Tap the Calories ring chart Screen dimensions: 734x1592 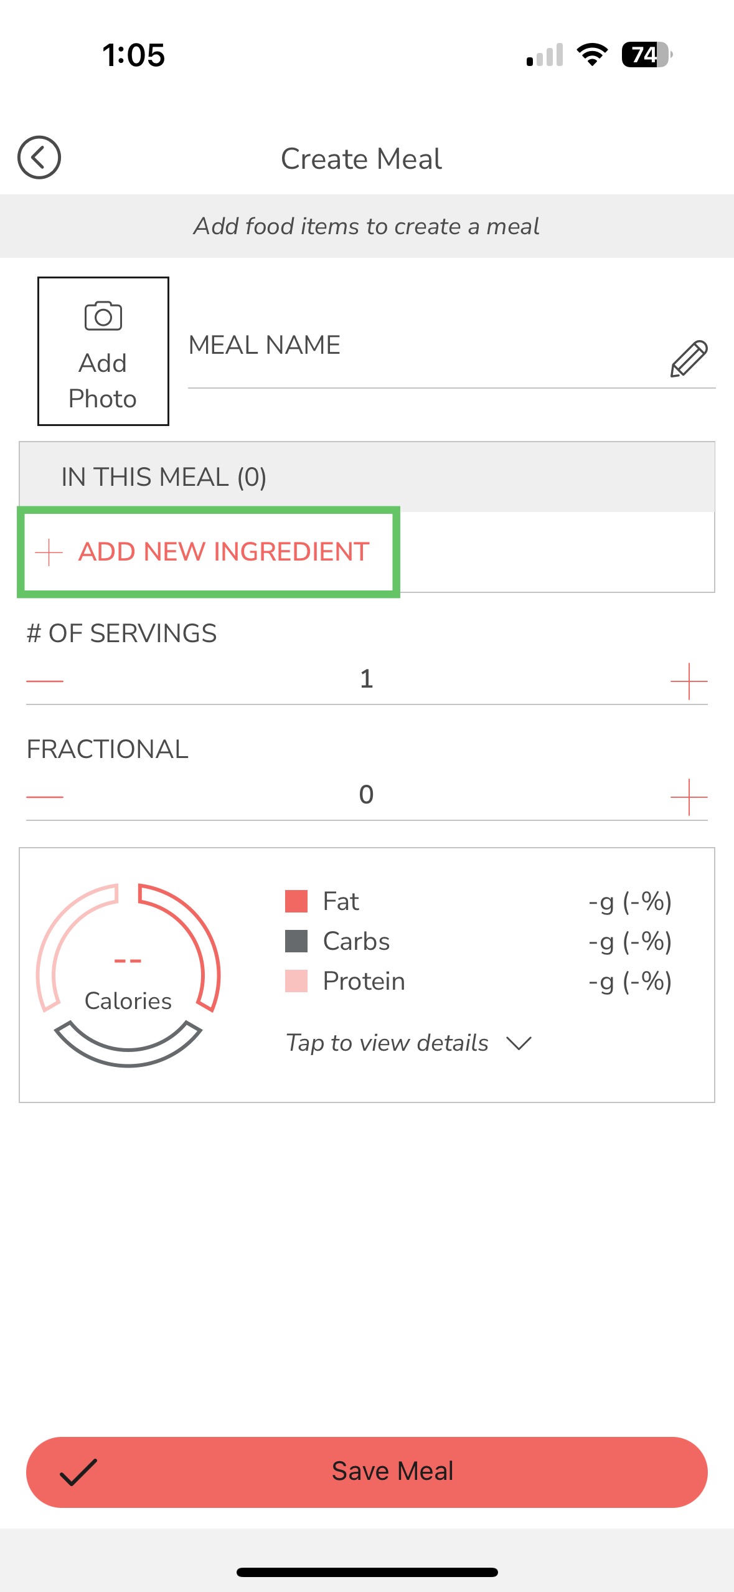click(128, 975)
